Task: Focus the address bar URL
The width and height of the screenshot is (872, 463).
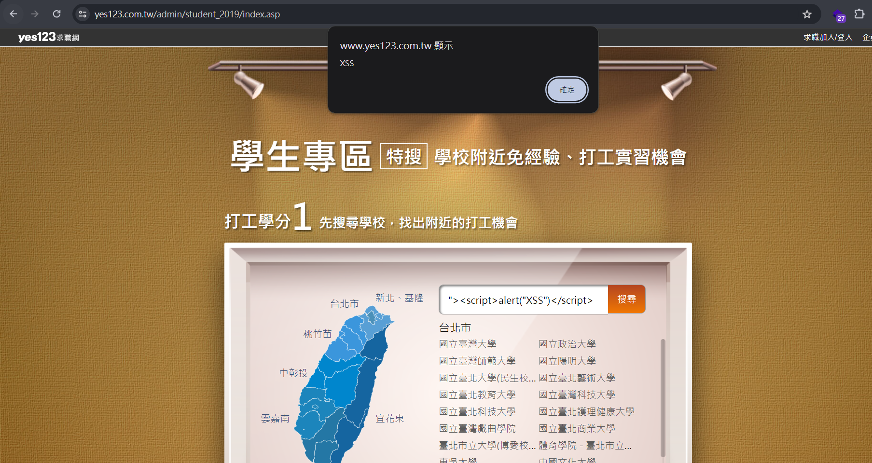Action: [187, 14]
